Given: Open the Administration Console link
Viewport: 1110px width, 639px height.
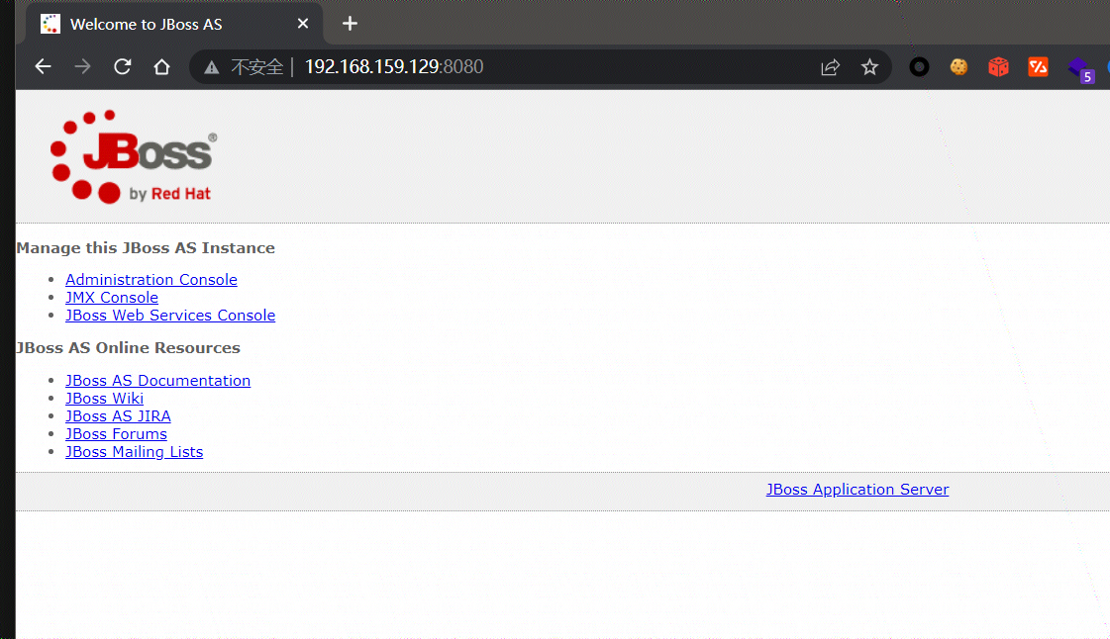Looking at the screenshot, I should click(151, 279).
